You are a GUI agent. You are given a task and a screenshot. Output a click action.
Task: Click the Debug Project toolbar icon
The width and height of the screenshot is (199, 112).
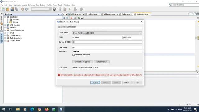pyautogui.click(x=75, y=9)
